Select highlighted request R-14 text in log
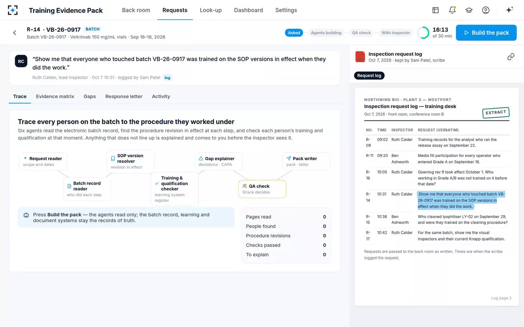This screenshot has width=524, height=327. (461, 200)
